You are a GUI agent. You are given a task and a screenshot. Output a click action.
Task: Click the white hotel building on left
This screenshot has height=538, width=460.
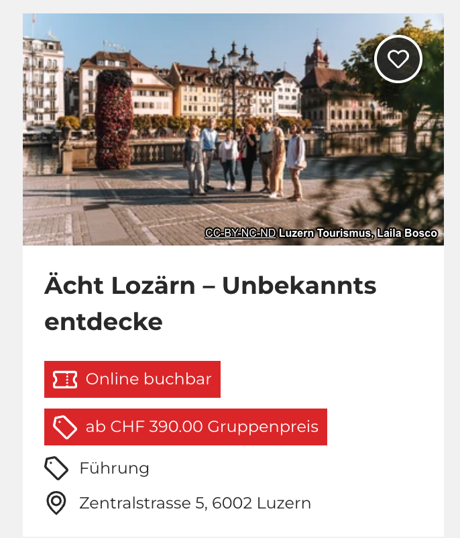[x=43, y=83]
